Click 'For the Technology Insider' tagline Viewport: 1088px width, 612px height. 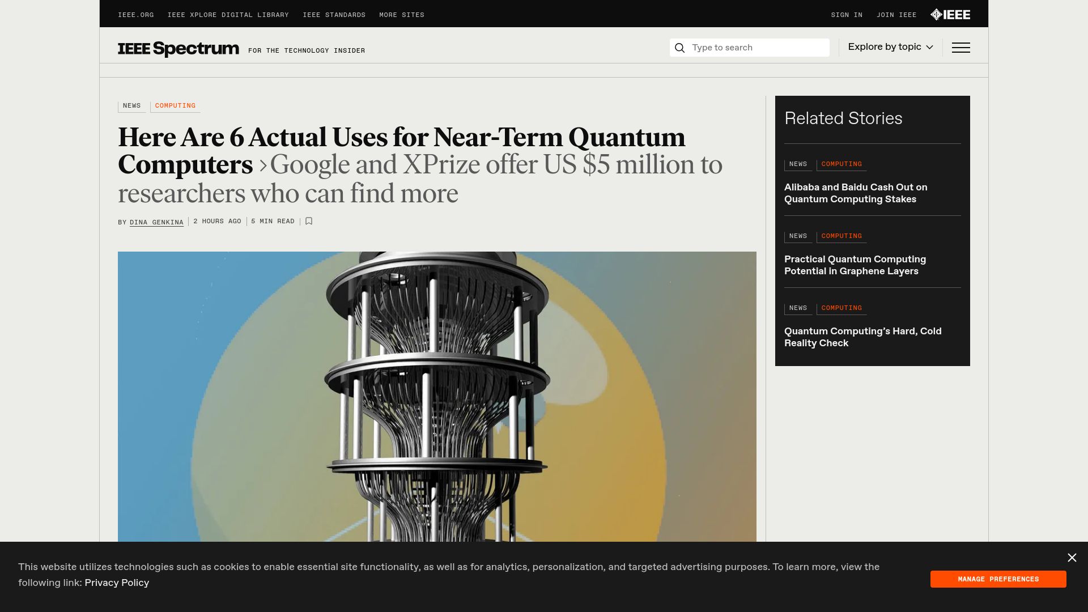pyautogui.click(x=307, y=51)
